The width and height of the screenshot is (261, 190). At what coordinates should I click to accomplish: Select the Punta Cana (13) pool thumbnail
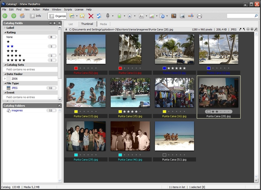pyautogui.click(x=86, y=92)
